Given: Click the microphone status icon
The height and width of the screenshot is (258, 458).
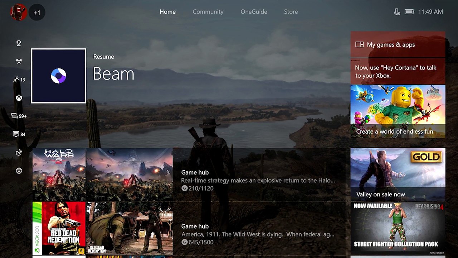Looking at the screenshot, I should pos(397,12).
